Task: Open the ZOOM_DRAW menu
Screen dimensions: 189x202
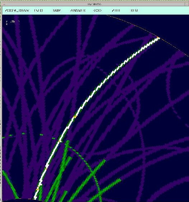Action: click(17, 10)
